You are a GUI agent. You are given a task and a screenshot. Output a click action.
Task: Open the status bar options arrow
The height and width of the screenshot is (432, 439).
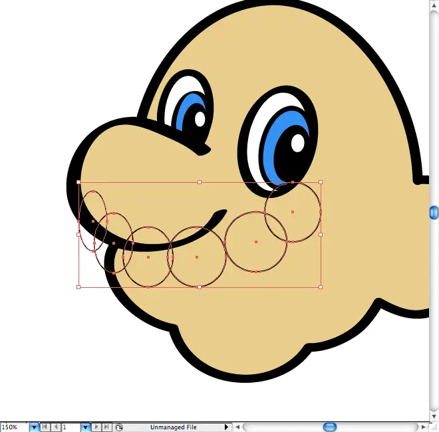[x=226, y=427]
